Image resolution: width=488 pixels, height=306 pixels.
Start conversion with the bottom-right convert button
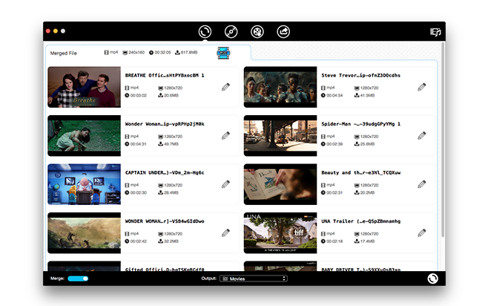432,279
